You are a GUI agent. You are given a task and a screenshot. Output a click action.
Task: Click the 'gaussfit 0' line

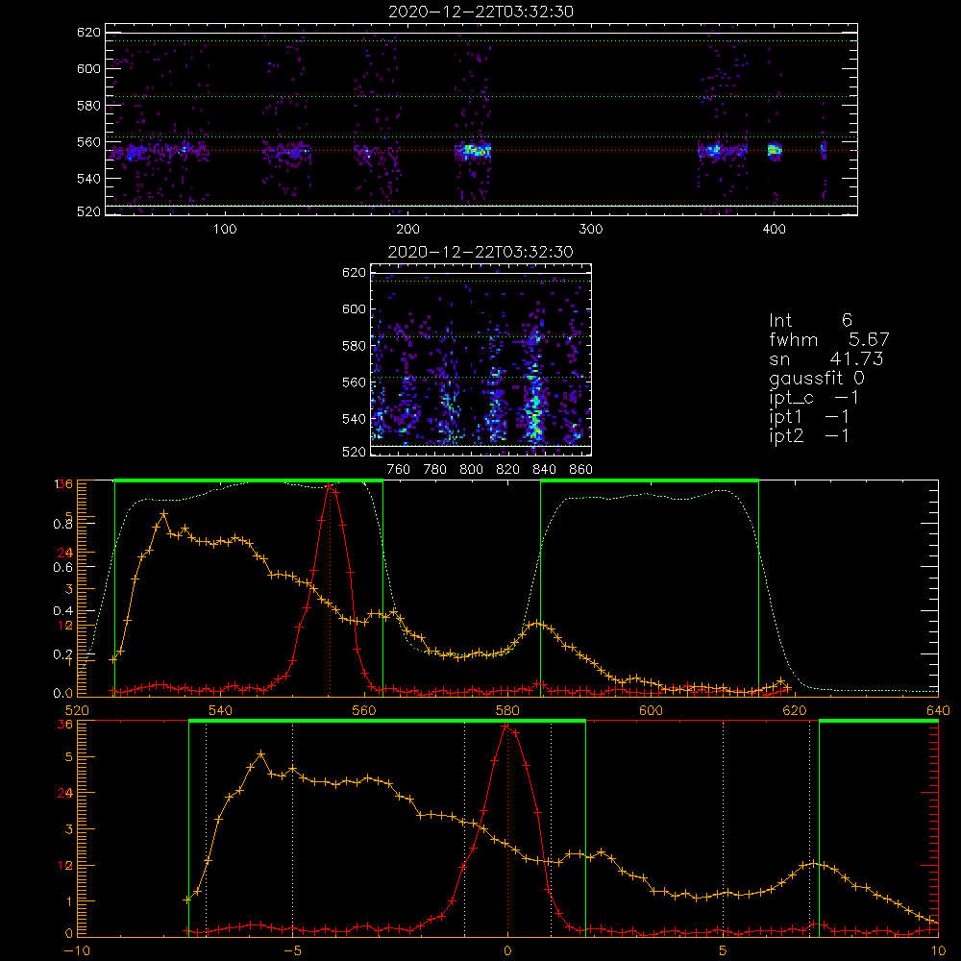pos(816,378)
